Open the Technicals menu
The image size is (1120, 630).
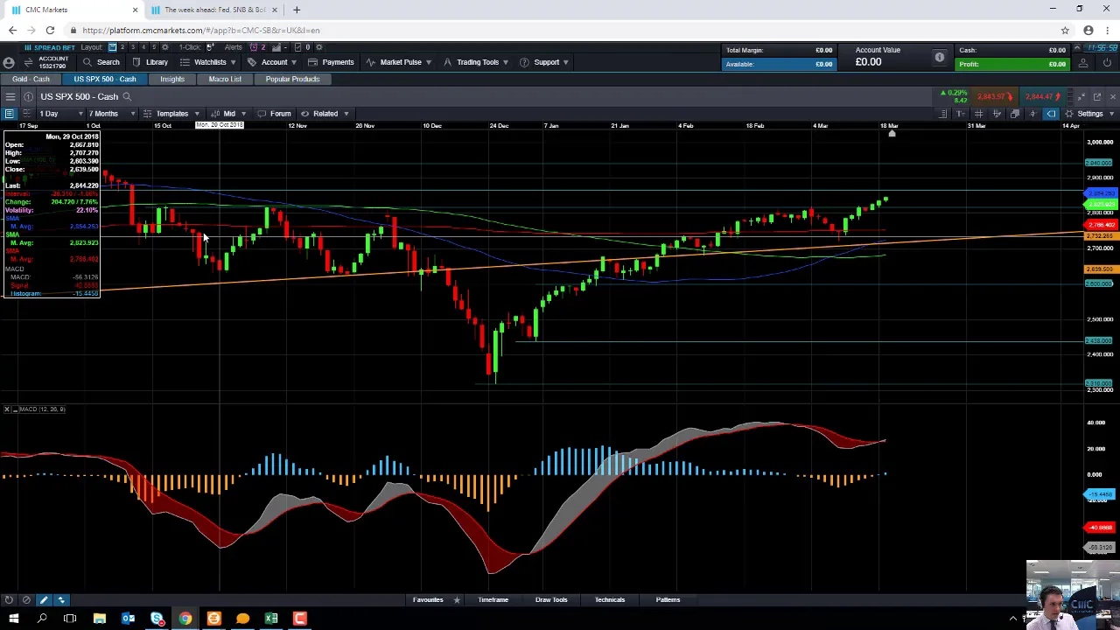pyautogui.click(x=610, y=600)
